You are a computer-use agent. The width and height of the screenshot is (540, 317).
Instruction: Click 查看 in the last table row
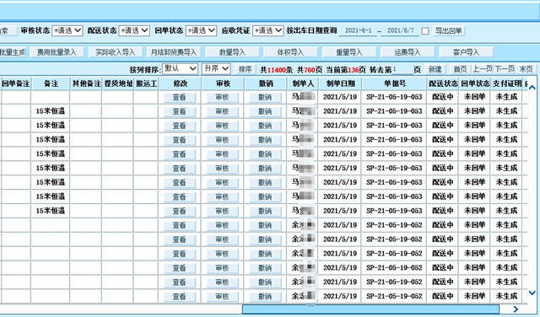180,297
